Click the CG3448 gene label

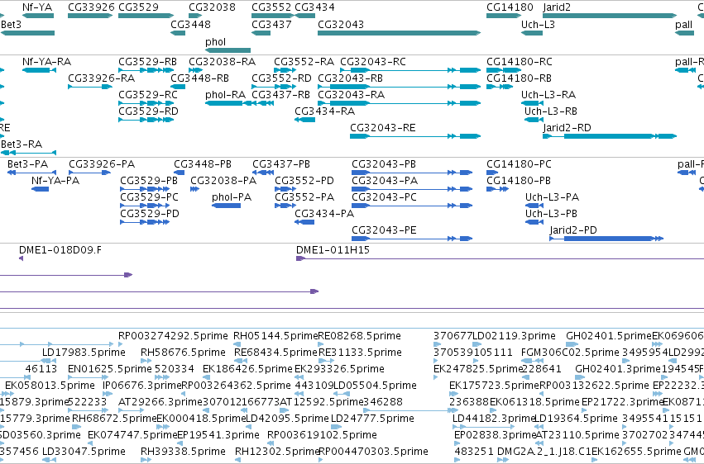click(190, 24)
